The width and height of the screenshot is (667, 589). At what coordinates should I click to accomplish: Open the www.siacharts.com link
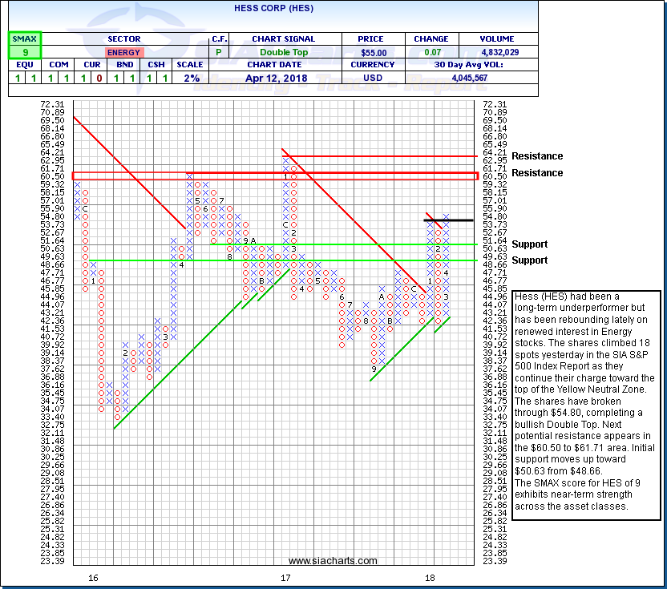coord(324,561)
